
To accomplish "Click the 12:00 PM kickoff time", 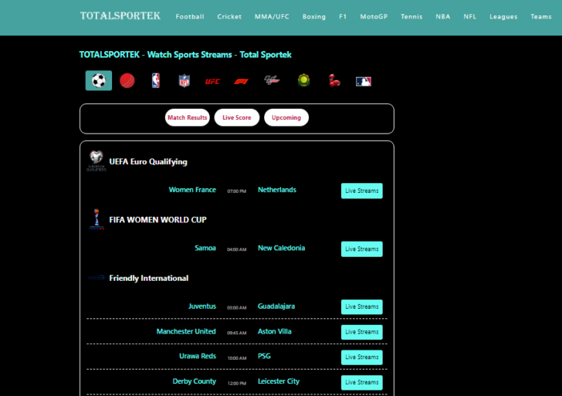I will pos(236,384).
